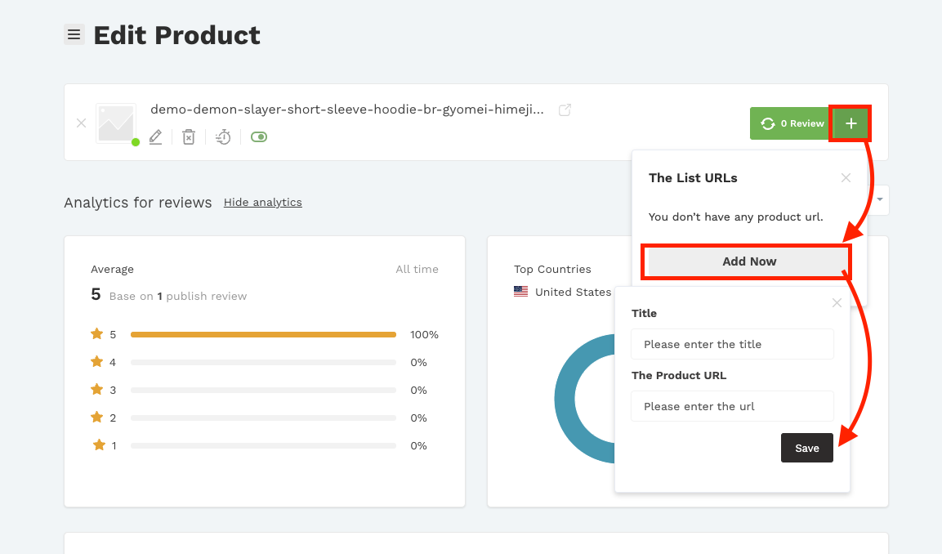Toggle the green product status switch
942x554 pixels.
pos(259,137)
